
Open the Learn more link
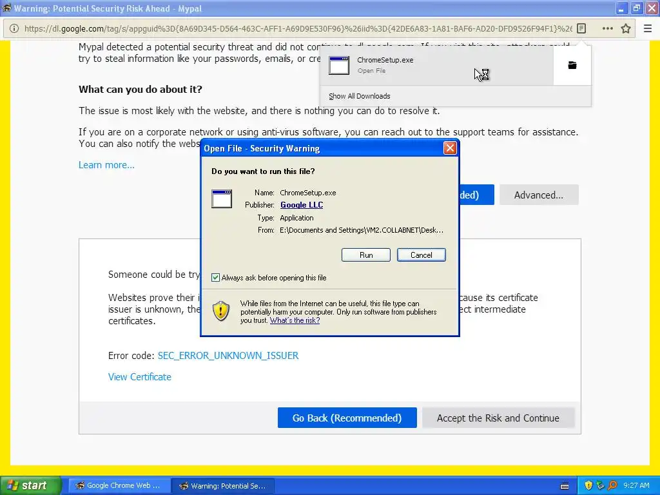tap(106, 165)
